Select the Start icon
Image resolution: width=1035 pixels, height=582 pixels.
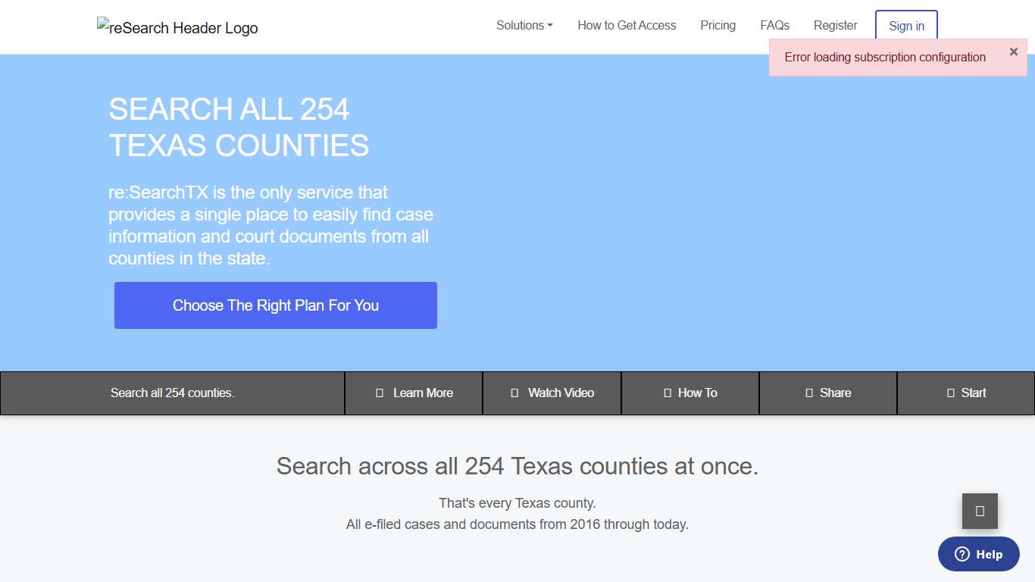click(949, 393)
